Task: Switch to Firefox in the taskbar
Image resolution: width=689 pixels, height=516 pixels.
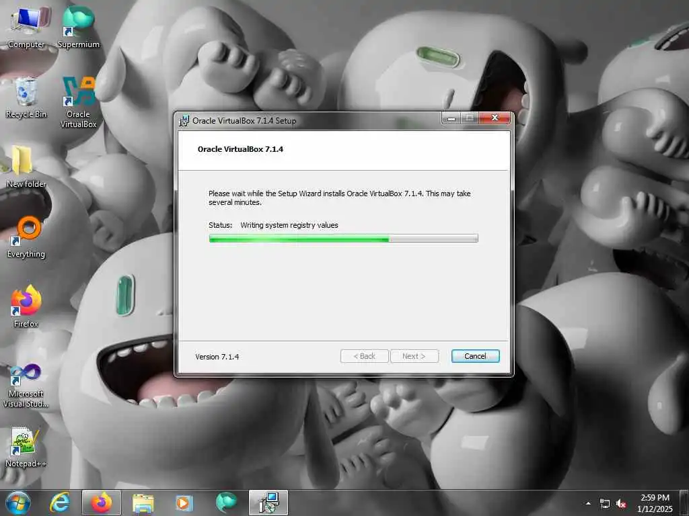Action: (102, 503)
